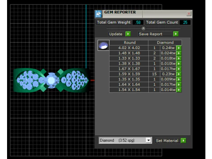Screen dimensions: 212x159
Task: Select the round gem thumbnail preview
Action: (x=103, y=45)
